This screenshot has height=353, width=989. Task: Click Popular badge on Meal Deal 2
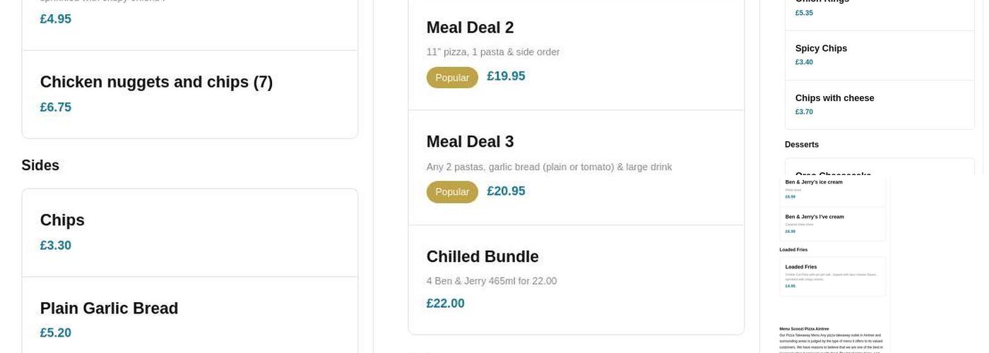(x=452, y=78)
